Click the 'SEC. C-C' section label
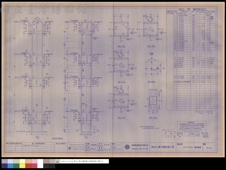 point(122,82)
